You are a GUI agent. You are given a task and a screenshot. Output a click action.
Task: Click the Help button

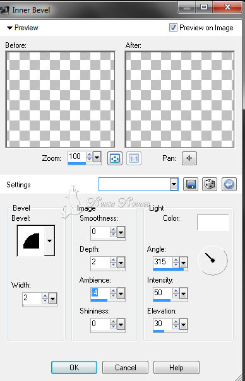point(176,367)
